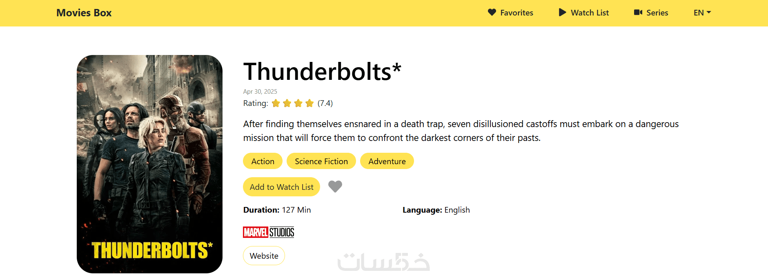This screenshot has width=768, height=277.
Task: Click the video camera icon beside Series
Action: click(638, 12)
